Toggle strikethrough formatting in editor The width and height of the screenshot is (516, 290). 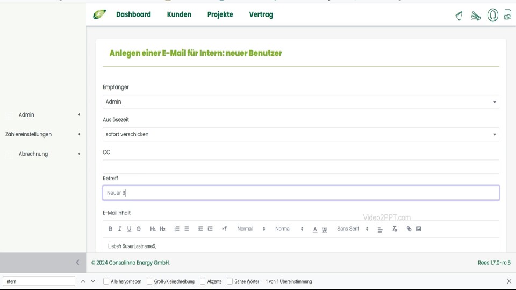139,229
